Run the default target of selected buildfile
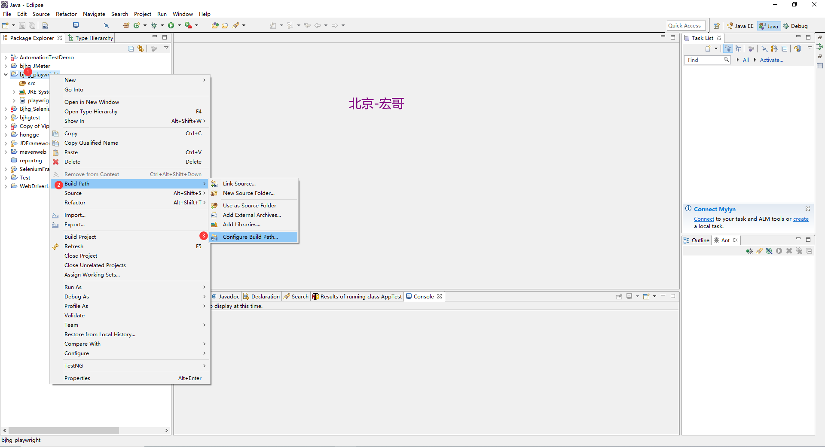This screenshot has height=447, width=825. [x=779, y=251]
